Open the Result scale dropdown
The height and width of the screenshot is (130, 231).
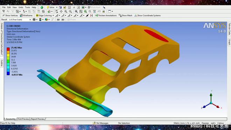[20, 20]
